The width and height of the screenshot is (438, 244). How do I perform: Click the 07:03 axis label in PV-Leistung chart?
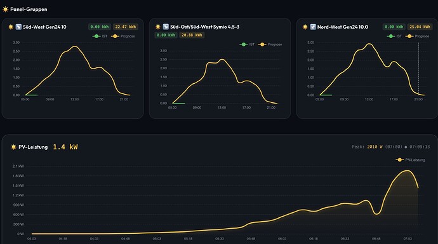[x=408, y=239]
